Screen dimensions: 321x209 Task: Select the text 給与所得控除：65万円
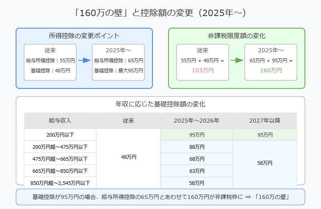[x=118, y=61]
